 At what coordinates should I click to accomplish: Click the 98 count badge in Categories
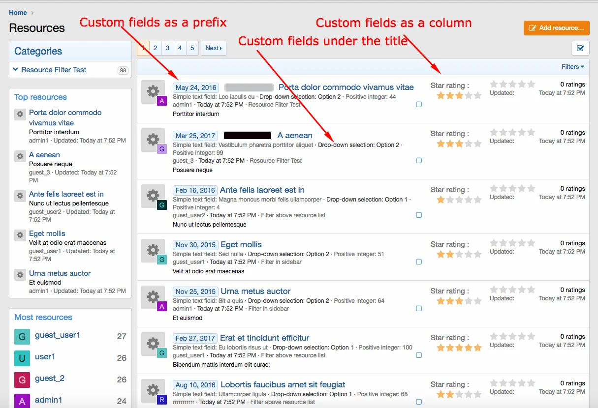[123, 70]
